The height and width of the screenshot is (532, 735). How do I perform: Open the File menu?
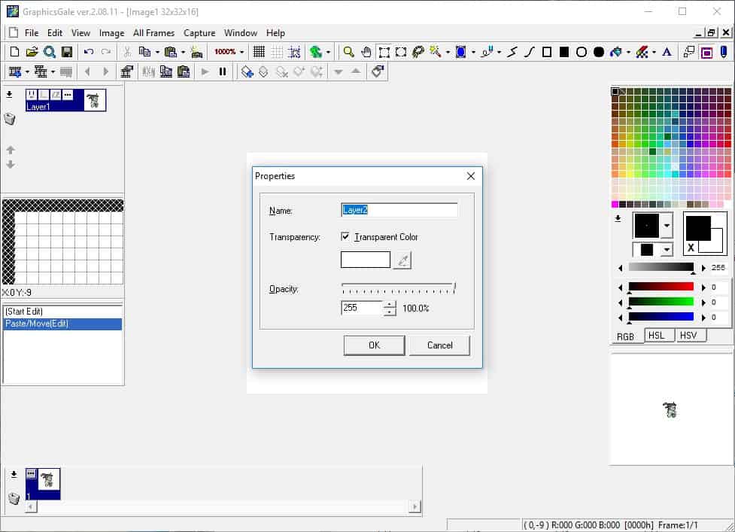(x=32, y=33)
